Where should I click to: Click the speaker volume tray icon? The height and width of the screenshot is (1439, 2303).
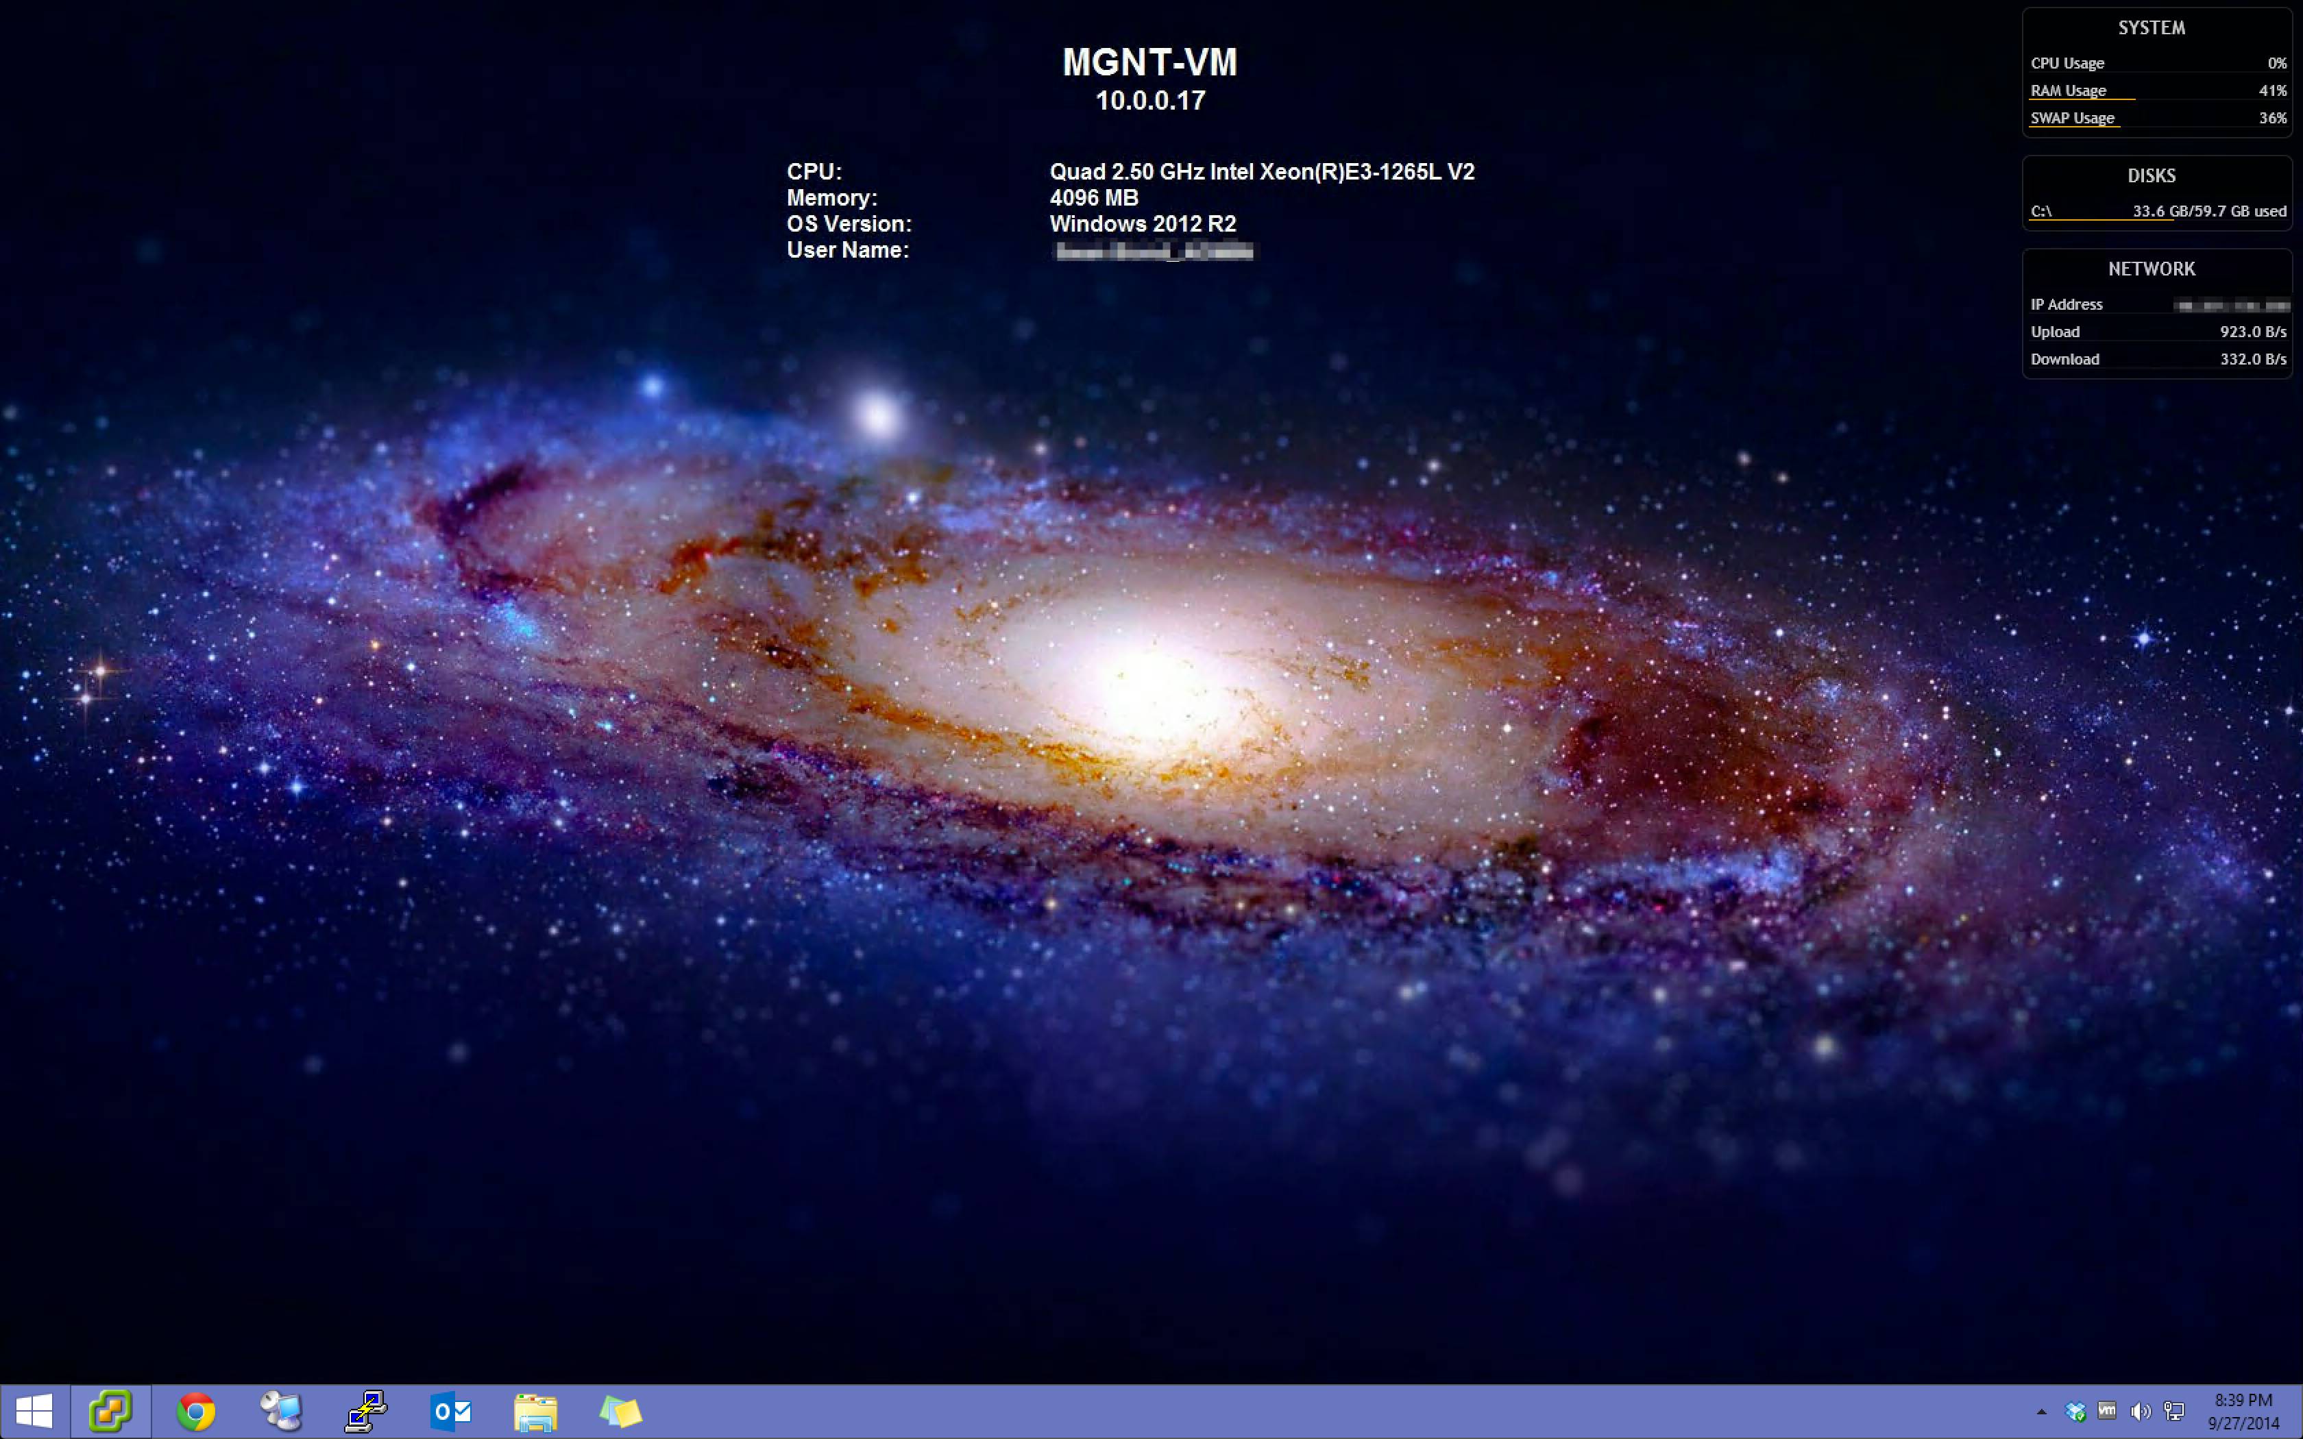click(2141, 1412)
